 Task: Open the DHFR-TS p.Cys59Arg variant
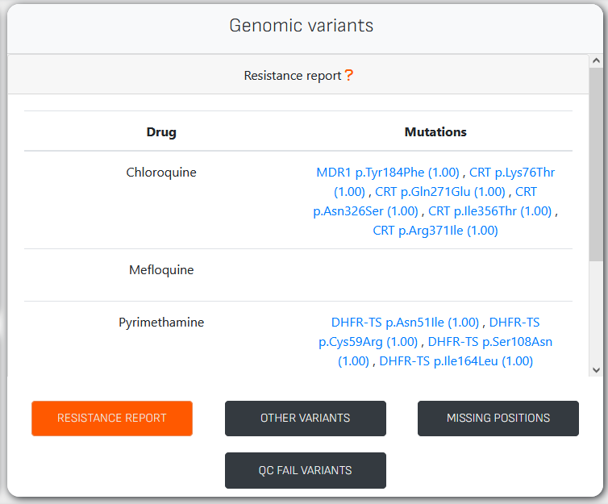click(x=368, y=342)
